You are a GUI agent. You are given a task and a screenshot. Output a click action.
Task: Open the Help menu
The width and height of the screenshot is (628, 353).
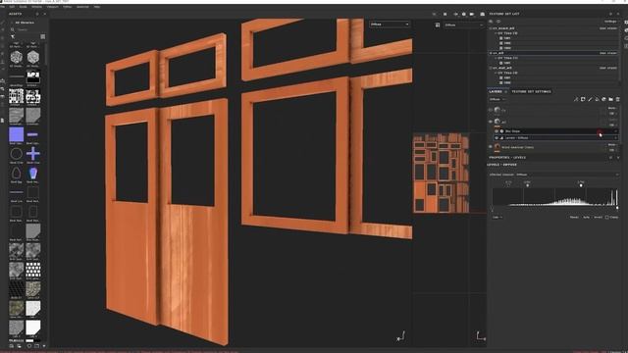click(x=97, y=7)
